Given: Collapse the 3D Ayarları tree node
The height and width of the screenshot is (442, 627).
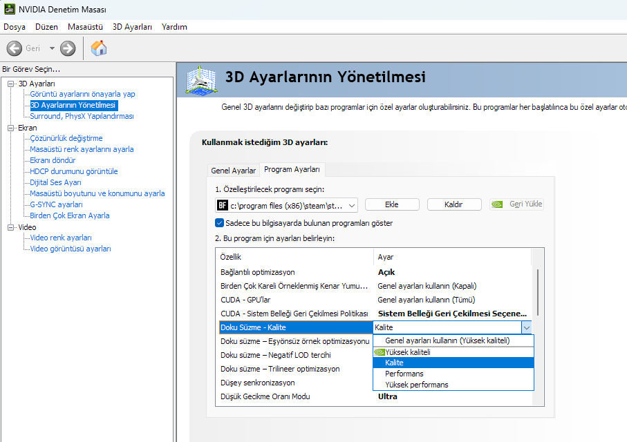Looking at the screenshot, I should pyautogui.click(x=11, y=84).
